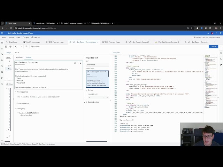Screen dimensions: 223x167
Task: Open the SAS applications grid menu
Action: point(2,33)
